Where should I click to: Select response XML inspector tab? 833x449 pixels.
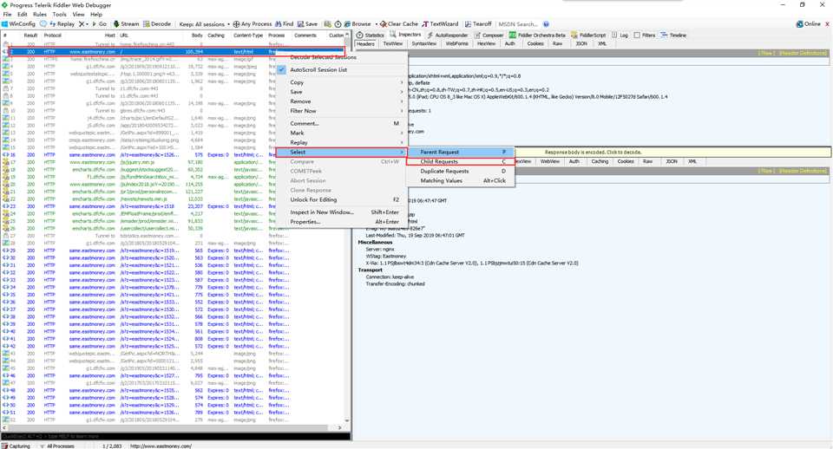pyautogui.click(x=692, y=161)
